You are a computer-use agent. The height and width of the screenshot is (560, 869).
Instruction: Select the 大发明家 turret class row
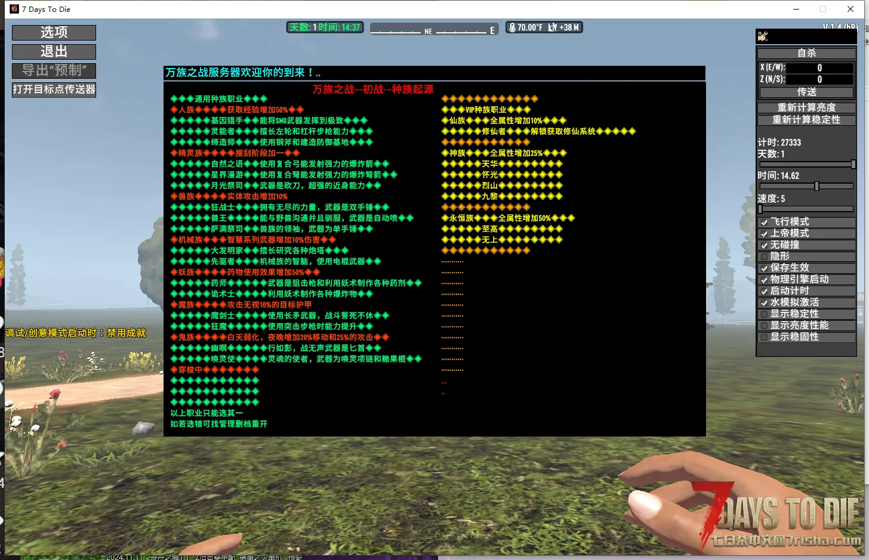260,250
